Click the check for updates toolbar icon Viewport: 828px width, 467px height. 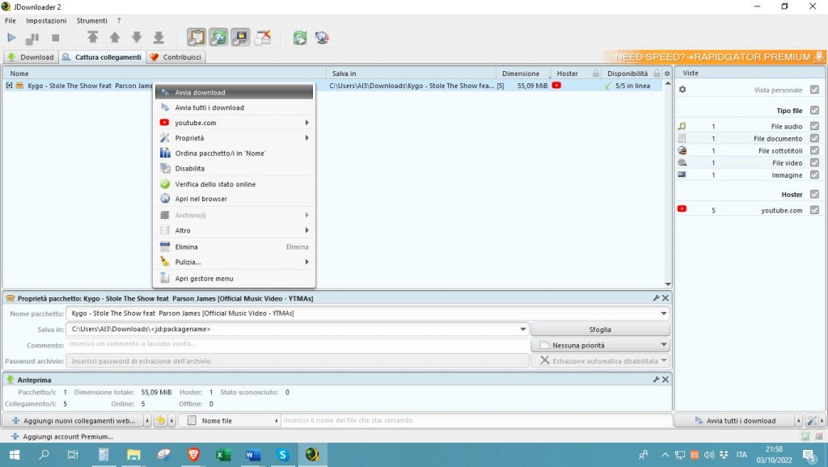point(322,37)
